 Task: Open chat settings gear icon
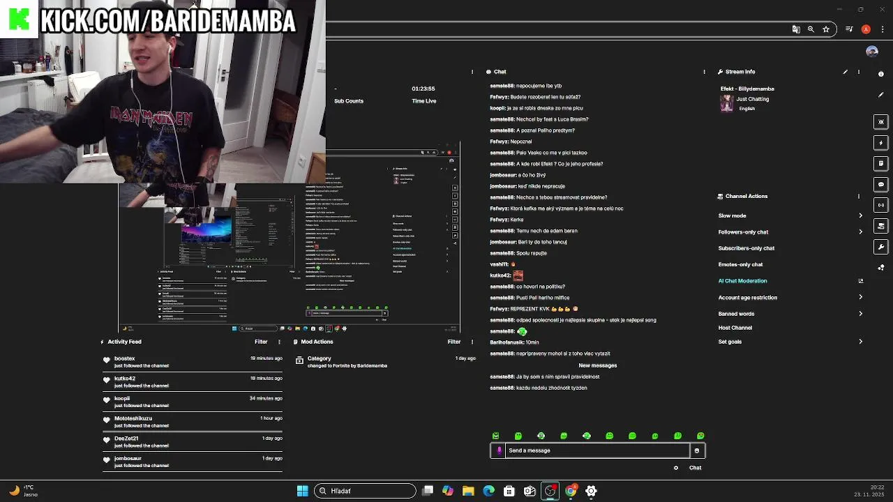pyautogui.click(x=676, y=468)
